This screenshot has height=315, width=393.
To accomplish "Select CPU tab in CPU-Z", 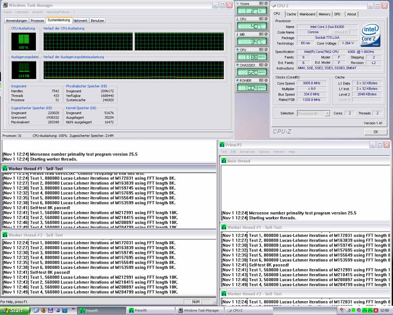I will click(x=277, y=14).
